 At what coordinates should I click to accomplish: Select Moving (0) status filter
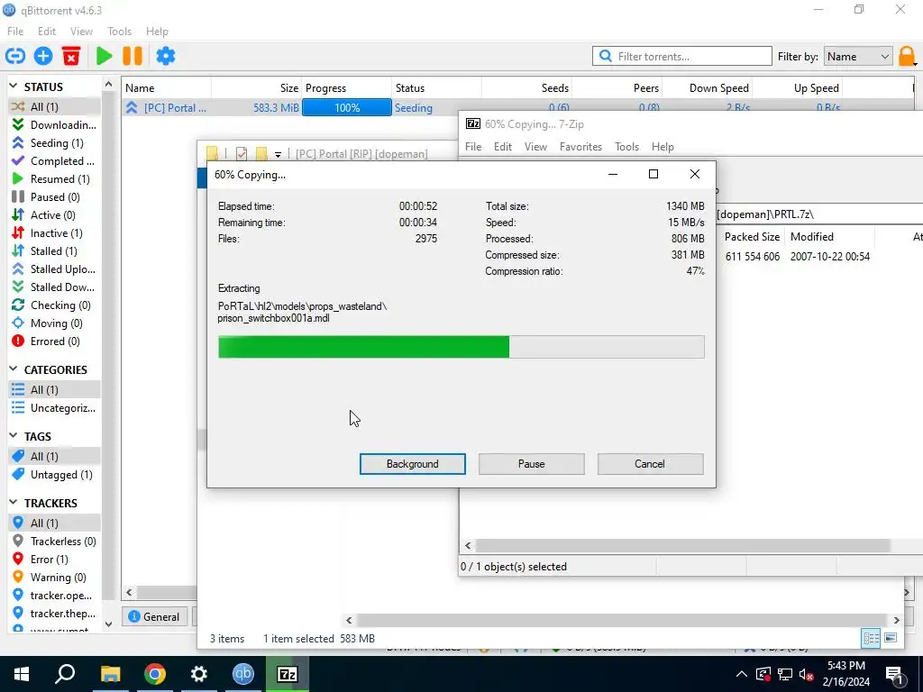point(54,323)
